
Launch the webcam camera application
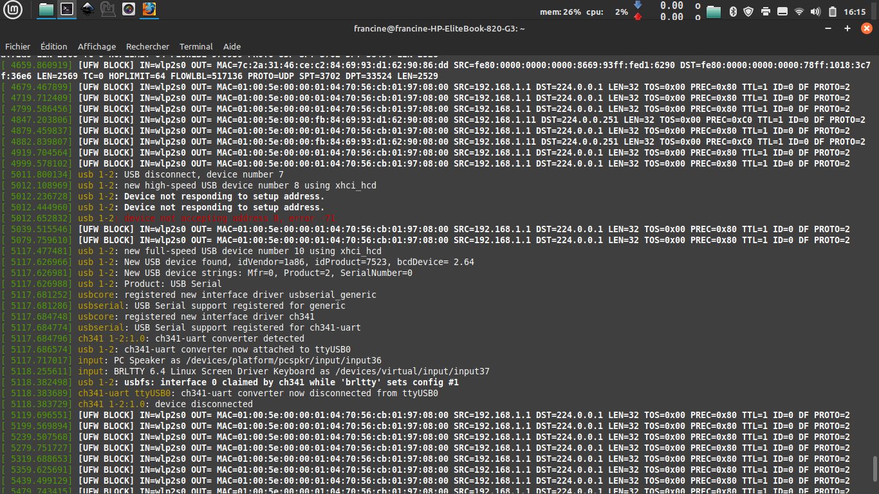point(129,10)
